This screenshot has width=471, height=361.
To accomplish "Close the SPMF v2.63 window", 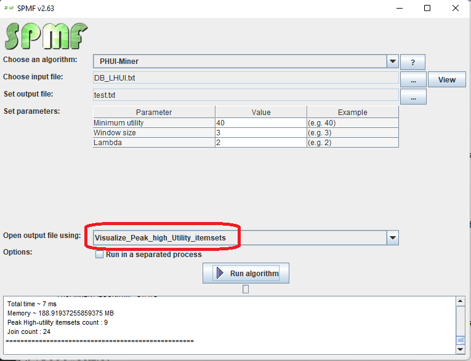I will tap(455, 9).
